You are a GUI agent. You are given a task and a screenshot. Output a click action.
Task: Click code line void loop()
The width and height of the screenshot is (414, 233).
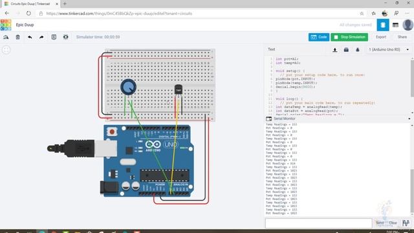(289, 99)
